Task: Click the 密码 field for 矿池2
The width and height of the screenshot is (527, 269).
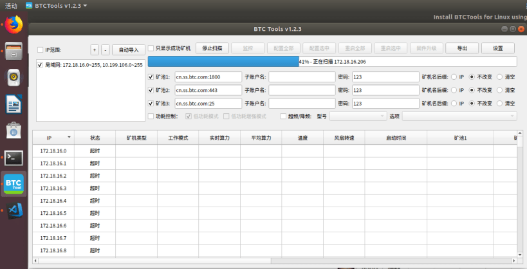Action: click(385, 90)
